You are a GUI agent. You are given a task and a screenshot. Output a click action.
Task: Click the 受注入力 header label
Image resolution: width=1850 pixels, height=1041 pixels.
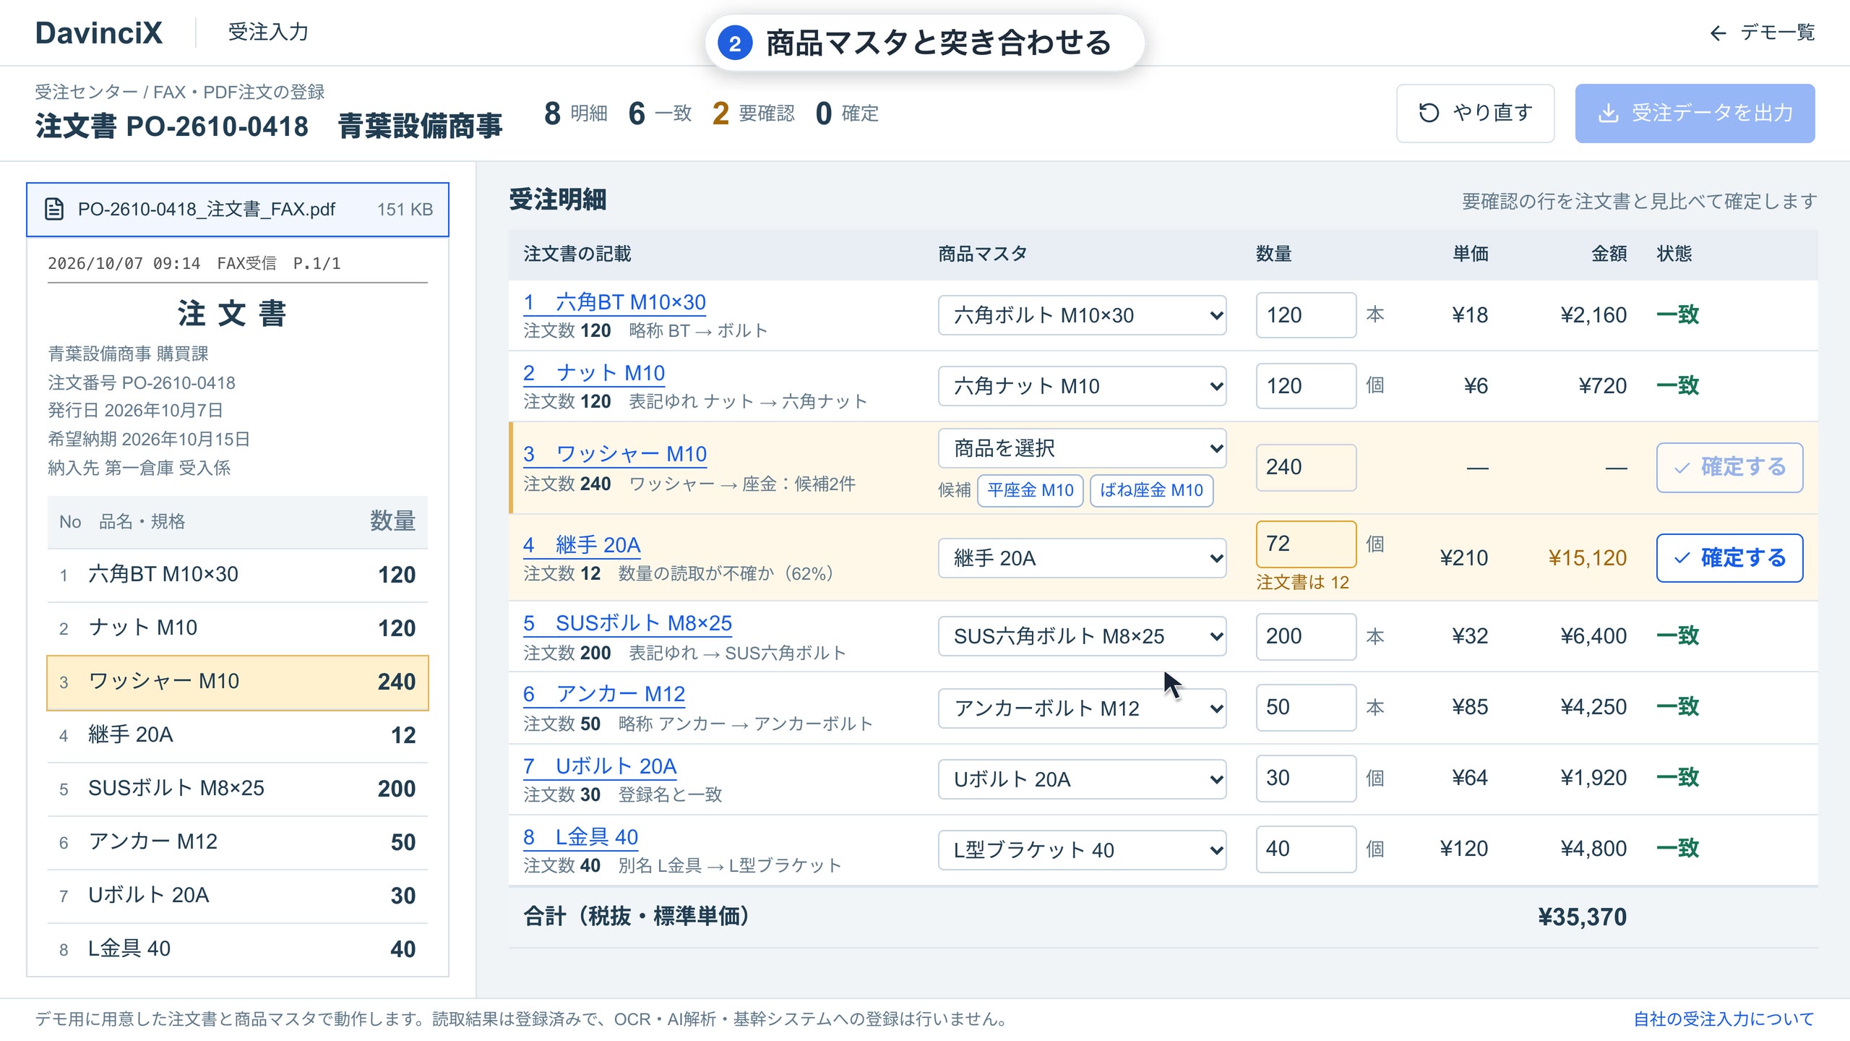(268, 33)
